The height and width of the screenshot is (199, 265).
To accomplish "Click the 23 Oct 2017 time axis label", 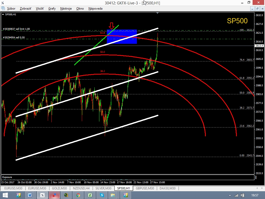I will [8, 182].
